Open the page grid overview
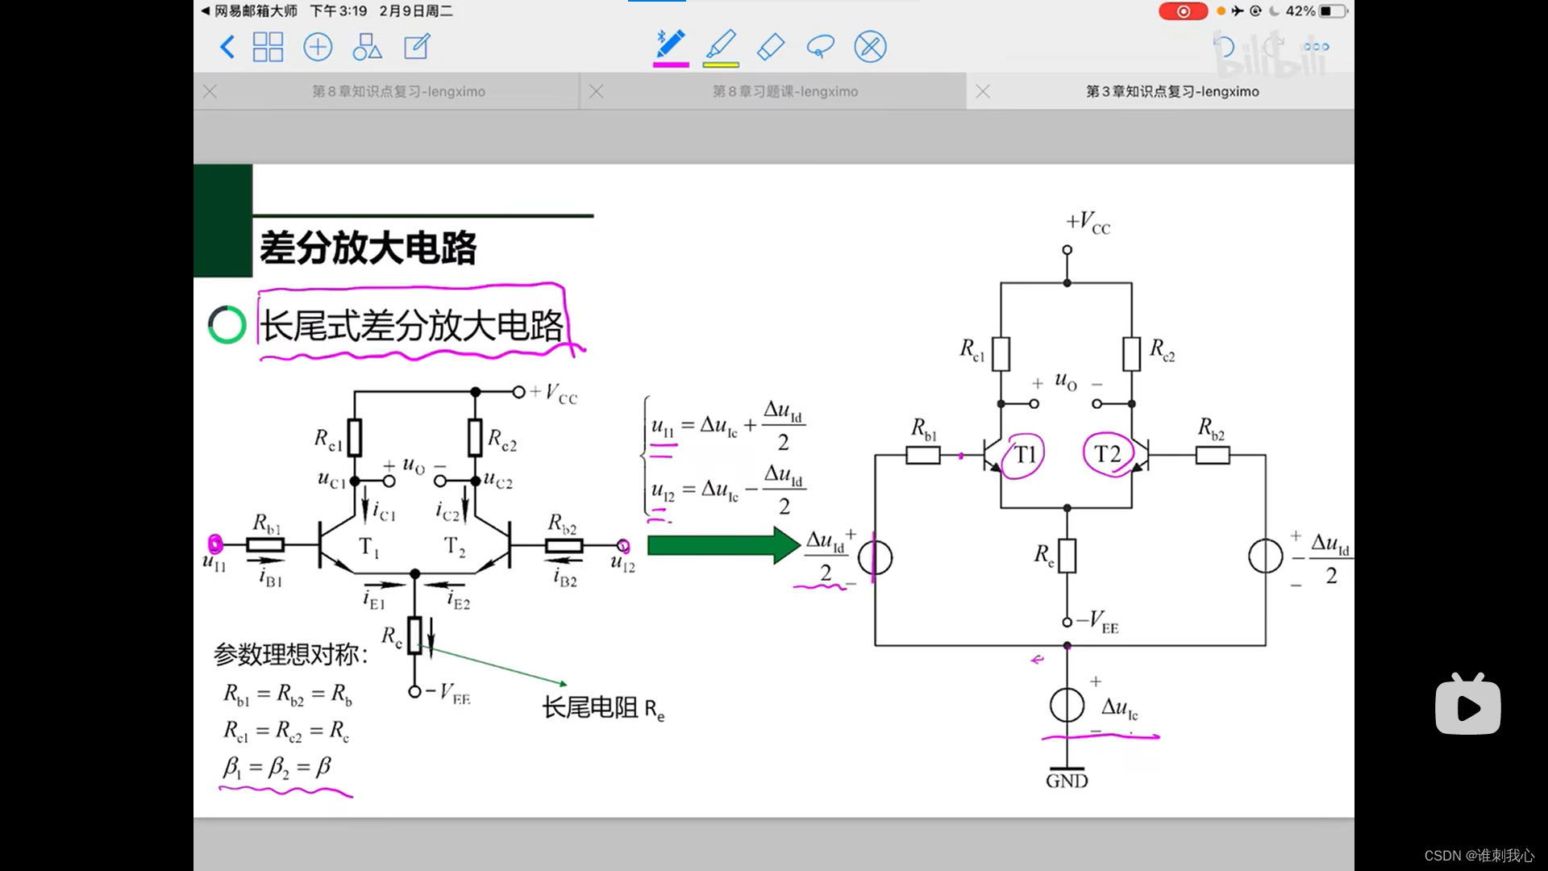Screen dimensions: 1548x871 268,47
